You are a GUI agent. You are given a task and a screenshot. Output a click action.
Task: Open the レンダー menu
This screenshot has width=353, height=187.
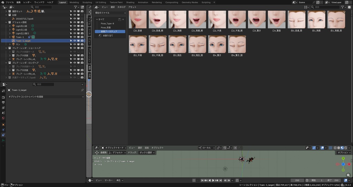[28, 2]
